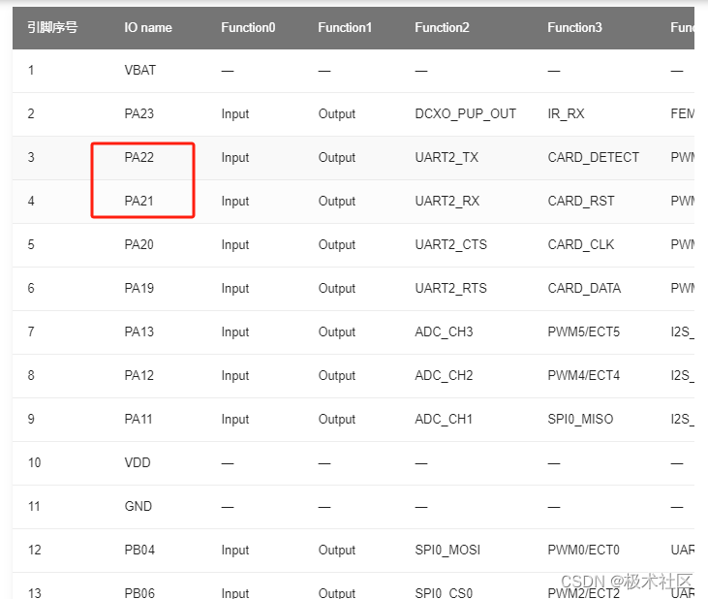The image size is (708, 599).
Task: Click the GND cell
Action: [x=139, y=506]
